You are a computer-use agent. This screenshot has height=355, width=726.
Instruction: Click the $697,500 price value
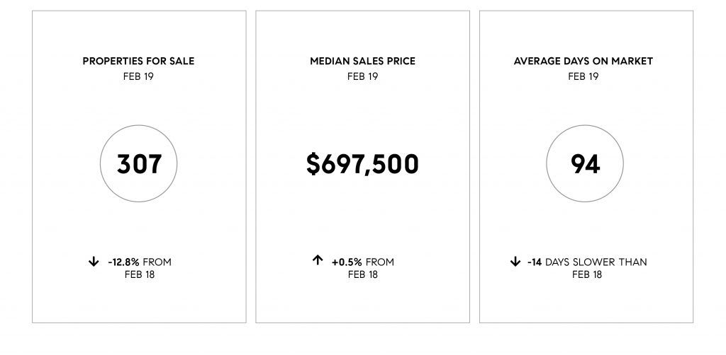(x=362, y=164)
